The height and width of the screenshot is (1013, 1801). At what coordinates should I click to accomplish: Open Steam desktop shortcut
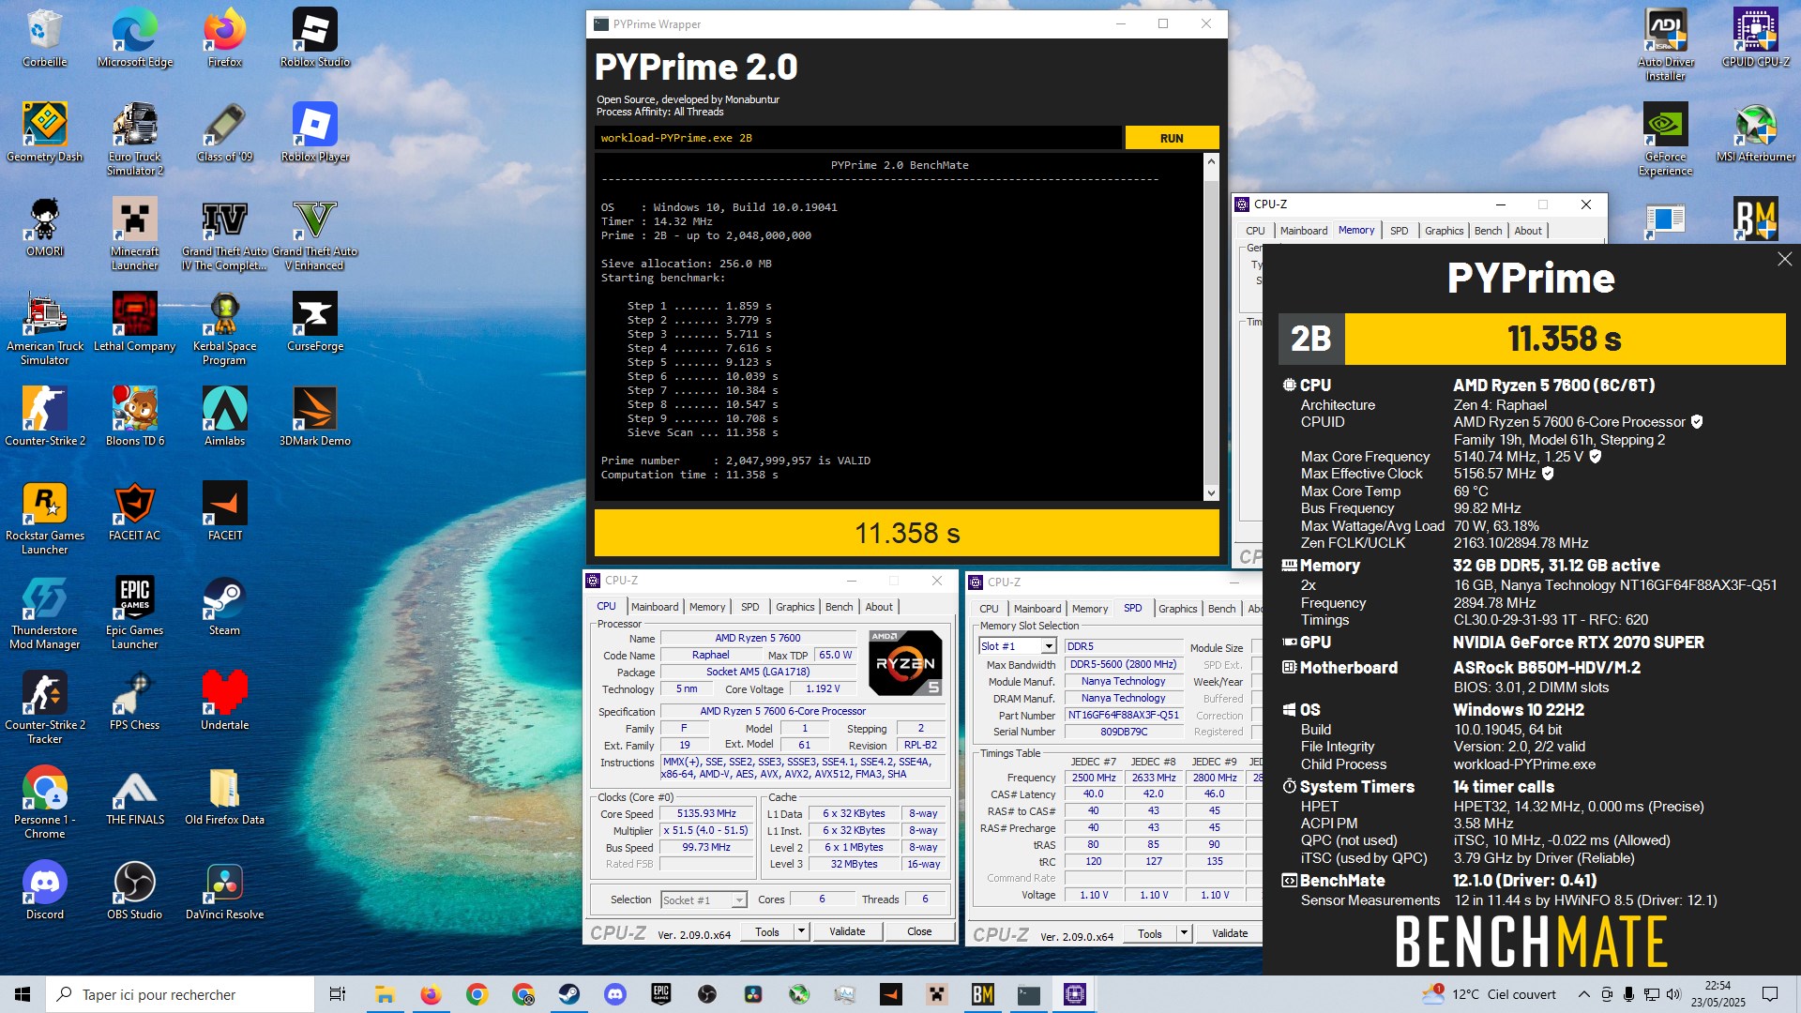coord(225,607)
